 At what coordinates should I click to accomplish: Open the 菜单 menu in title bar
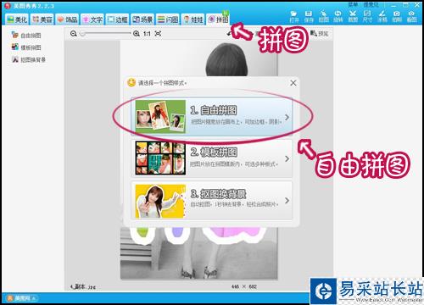click(x=353, y=4)
